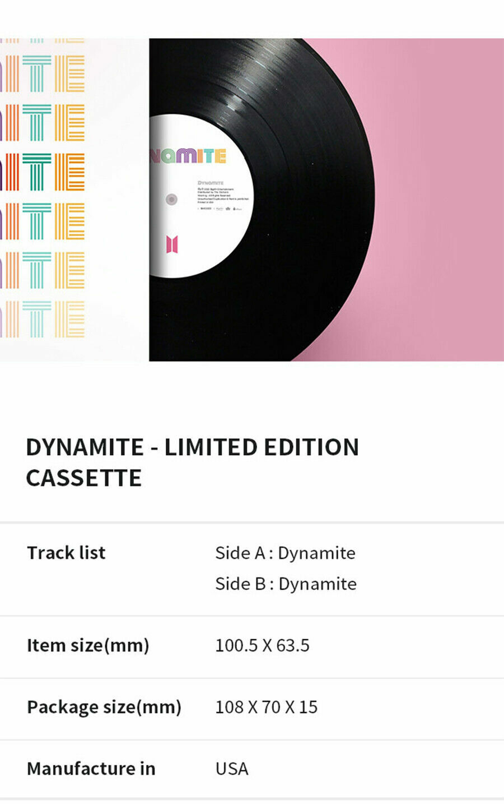Click the grey spindle hole on the record
This screenshot has width=504, height=804.
[172, 199]
